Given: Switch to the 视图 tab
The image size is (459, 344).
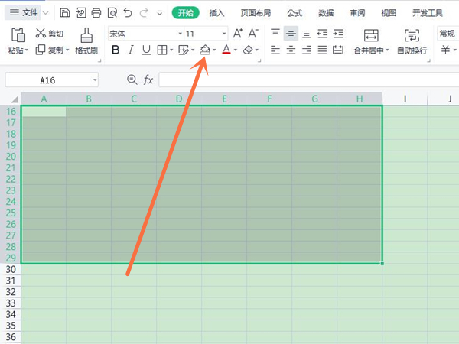Looking at the screenshot, I should (389, 13).
